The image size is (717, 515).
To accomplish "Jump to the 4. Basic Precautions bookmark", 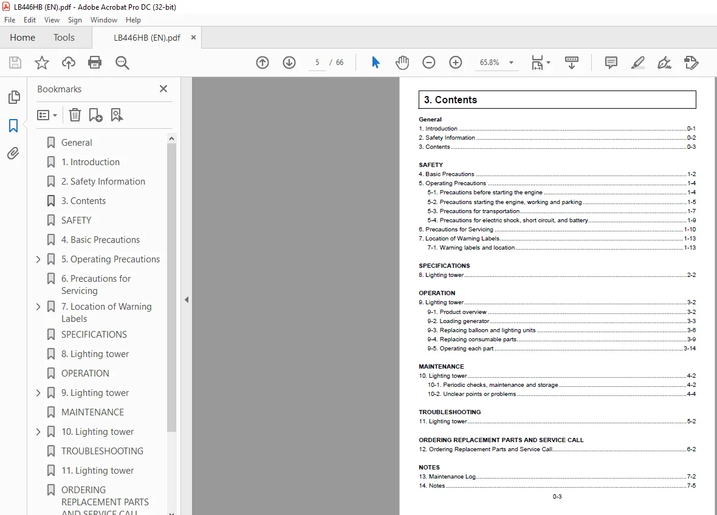I will (101, 240).
